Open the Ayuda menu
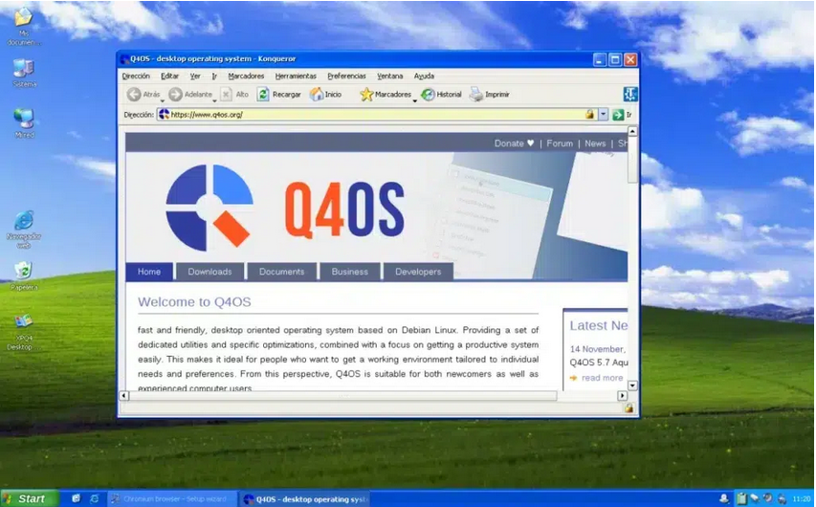 pos(424,76)
